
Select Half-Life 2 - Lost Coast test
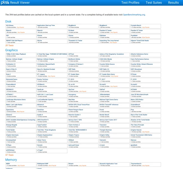click(x=52, y=95)
